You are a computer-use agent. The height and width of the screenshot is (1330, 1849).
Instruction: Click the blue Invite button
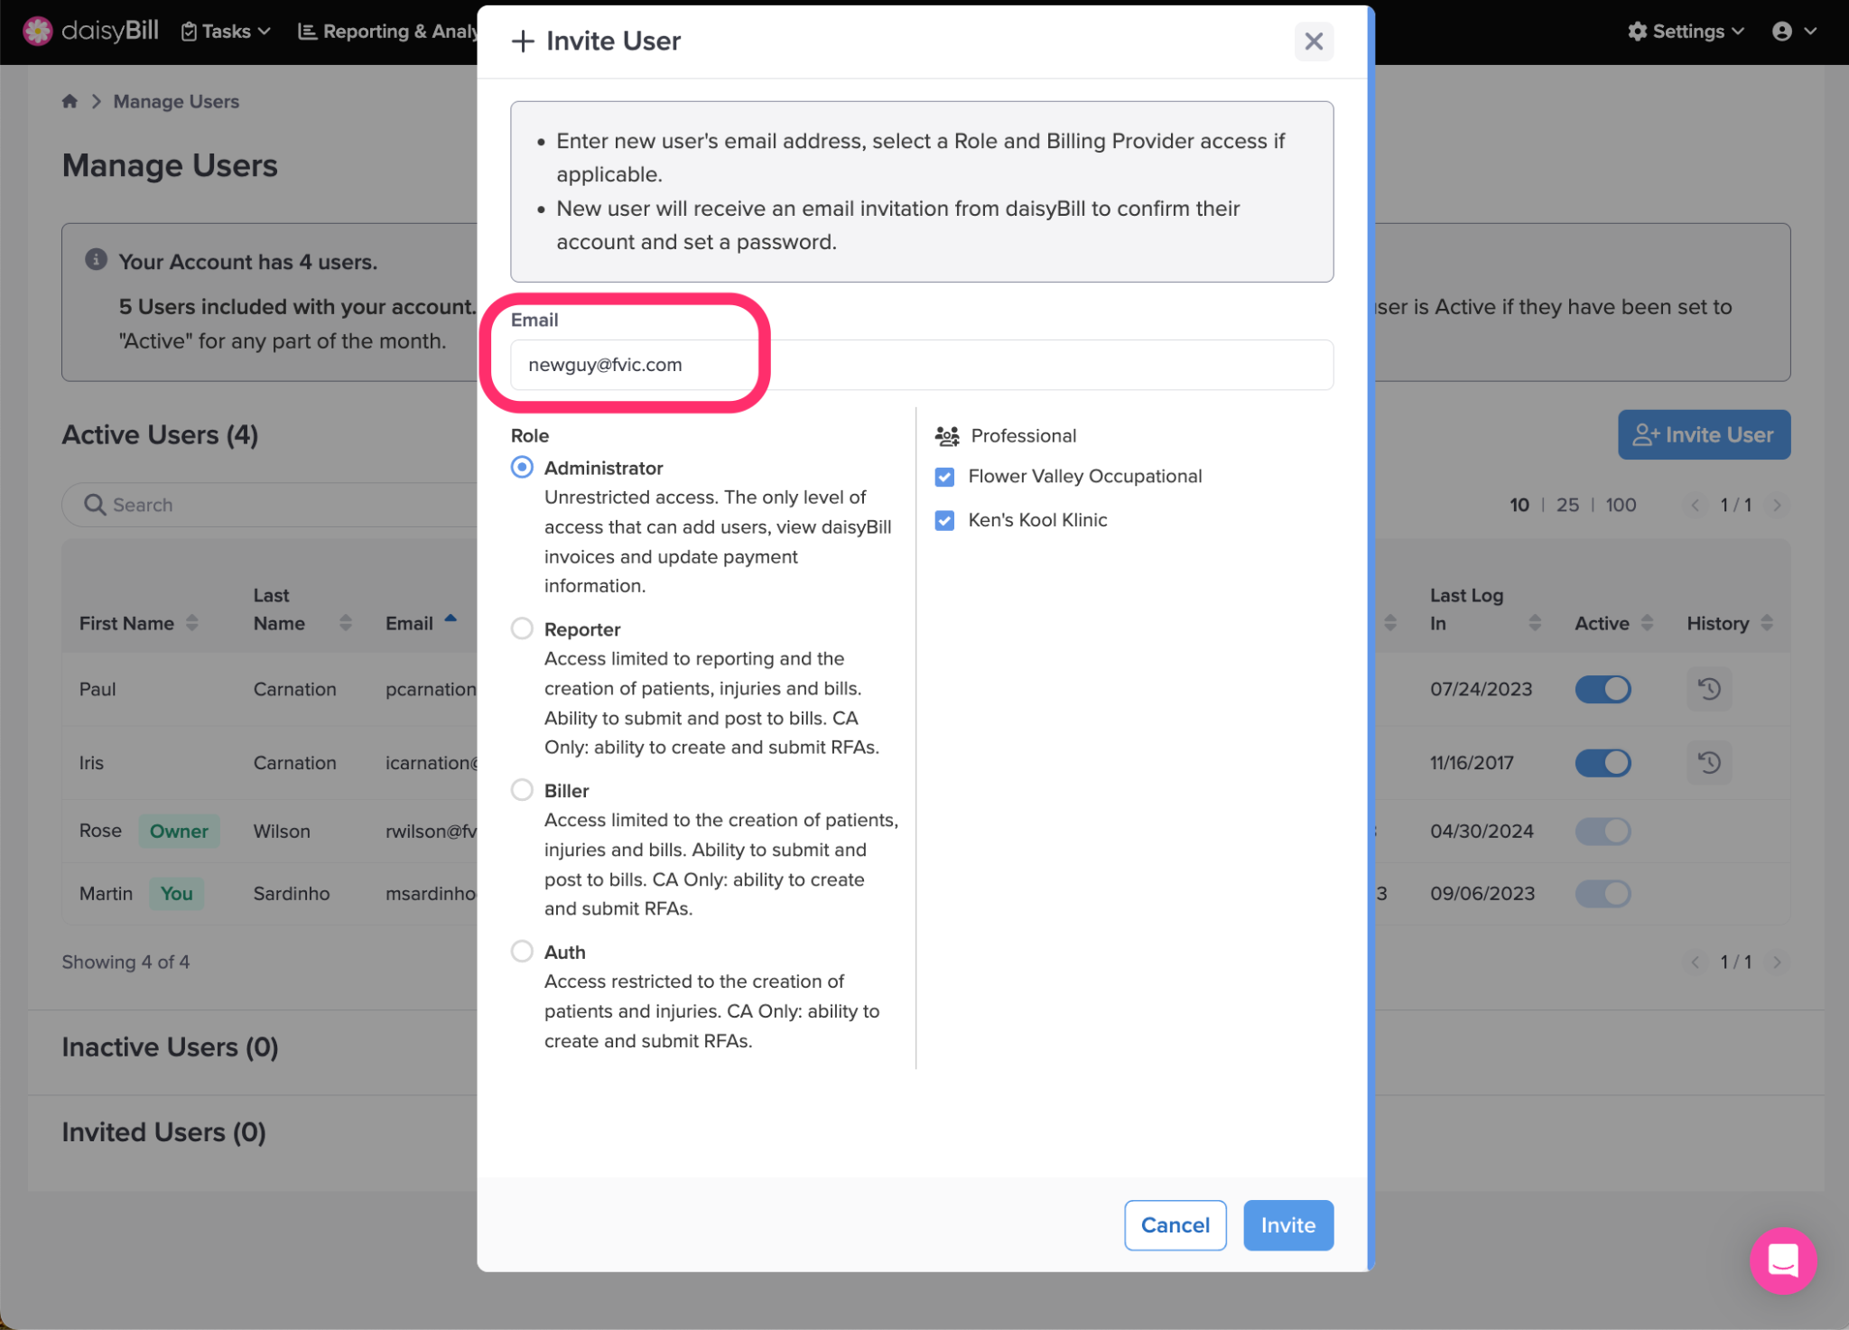coord(1287,1225)
